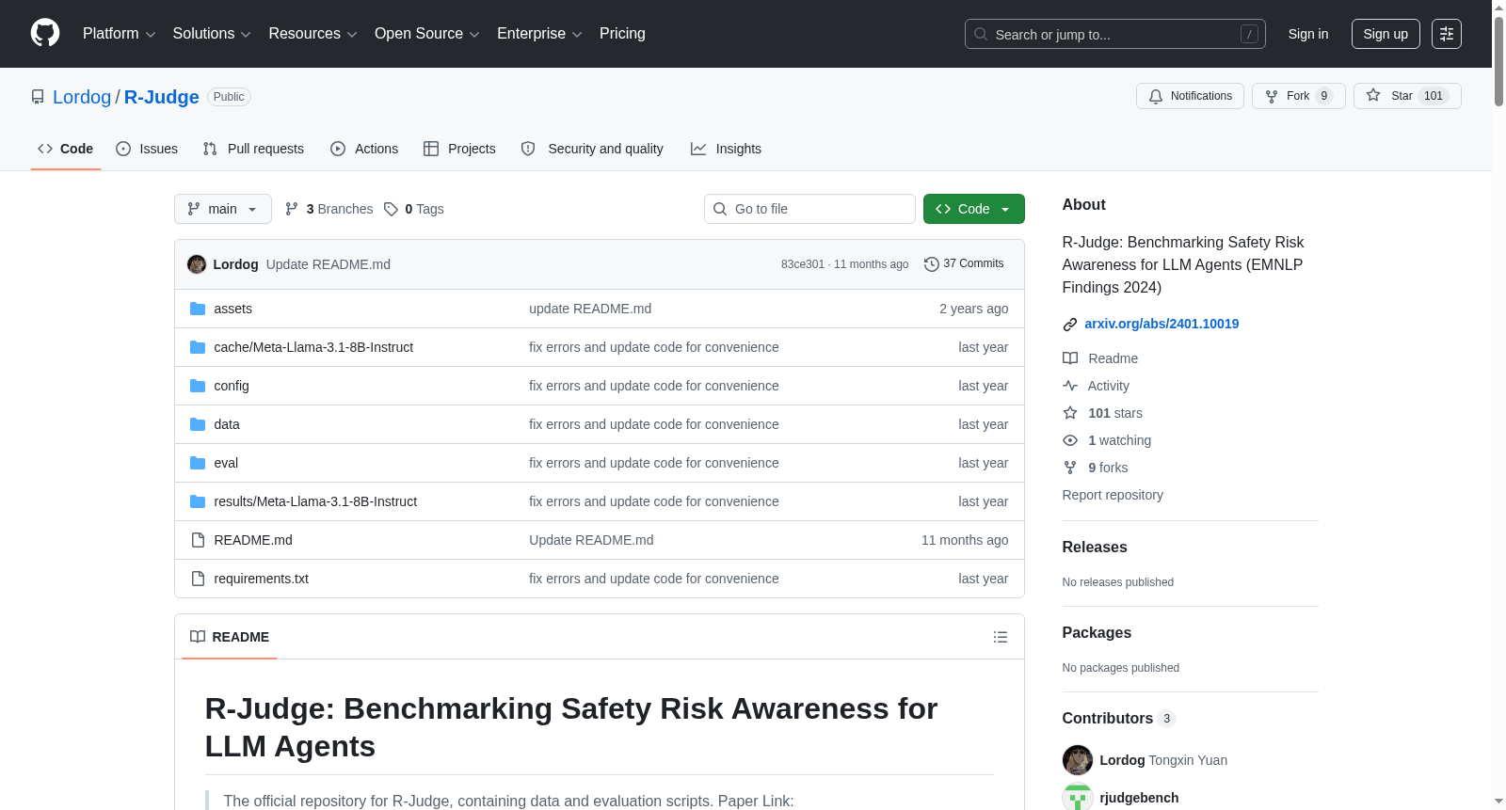This screenshot has height=810, width=1506.
Task: Switch to the Projects tab
Action: click(x=459, y=149)
